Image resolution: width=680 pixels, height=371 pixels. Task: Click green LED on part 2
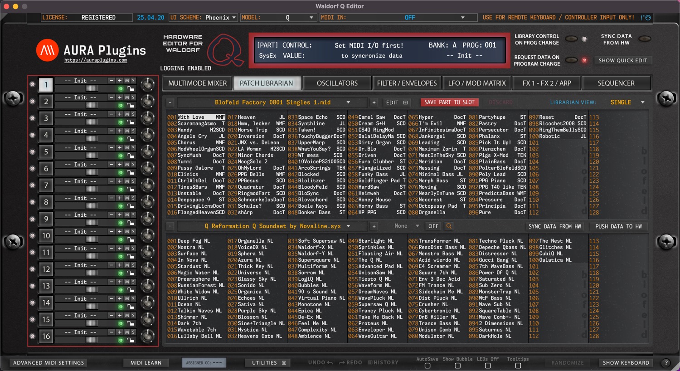(121, 106)
